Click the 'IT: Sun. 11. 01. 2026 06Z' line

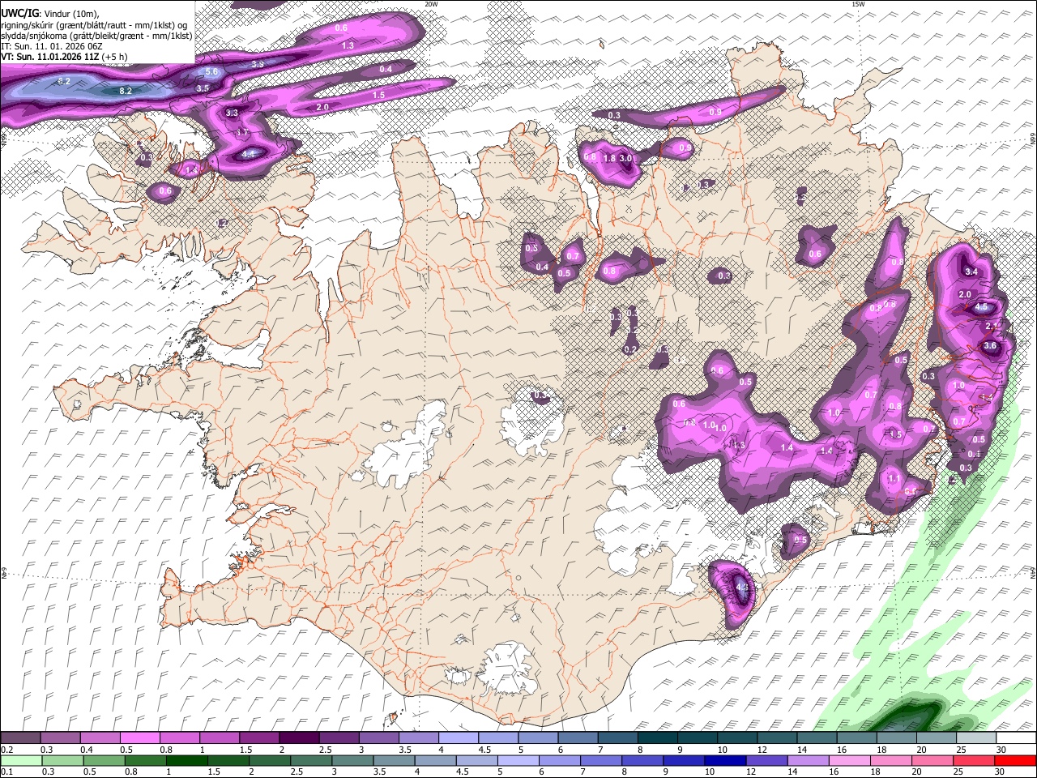[x=51, y=46]
